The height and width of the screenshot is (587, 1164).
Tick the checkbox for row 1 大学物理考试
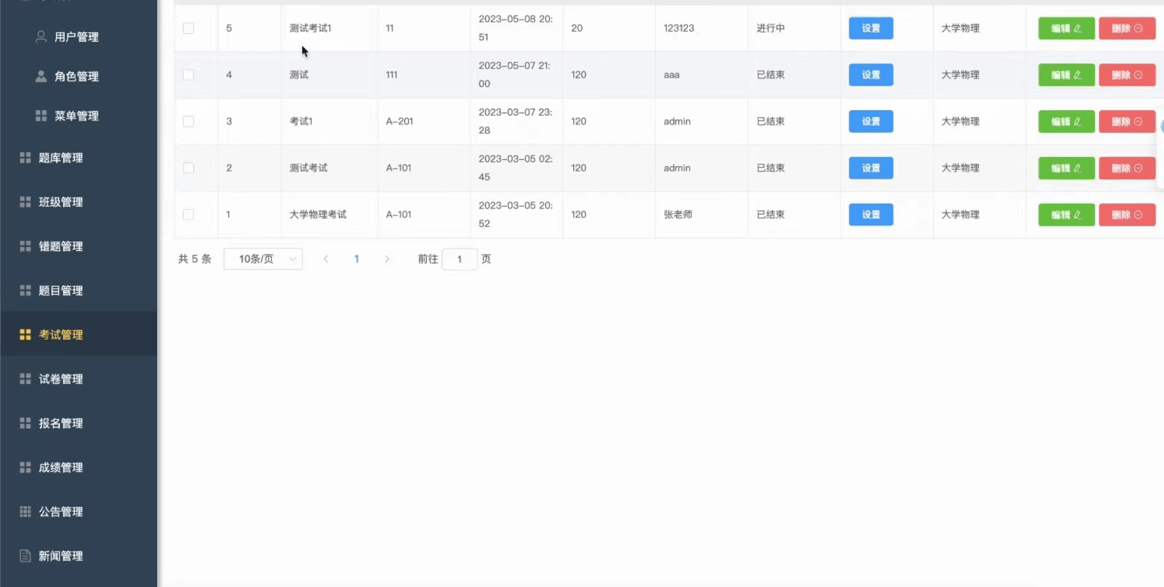(188, 214)
